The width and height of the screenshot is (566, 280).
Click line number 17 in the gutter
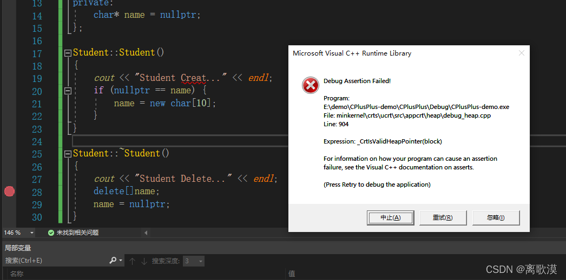(37, 54)
